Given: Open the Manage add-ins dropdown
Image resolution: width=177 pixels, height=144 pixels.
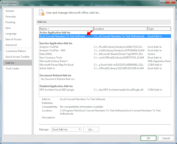Looking at the screenshot, I should click(66, 130).
